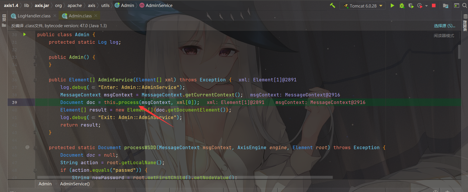Click the 反编译 .class文件 bytecode banner text

[x=59, y=26]
